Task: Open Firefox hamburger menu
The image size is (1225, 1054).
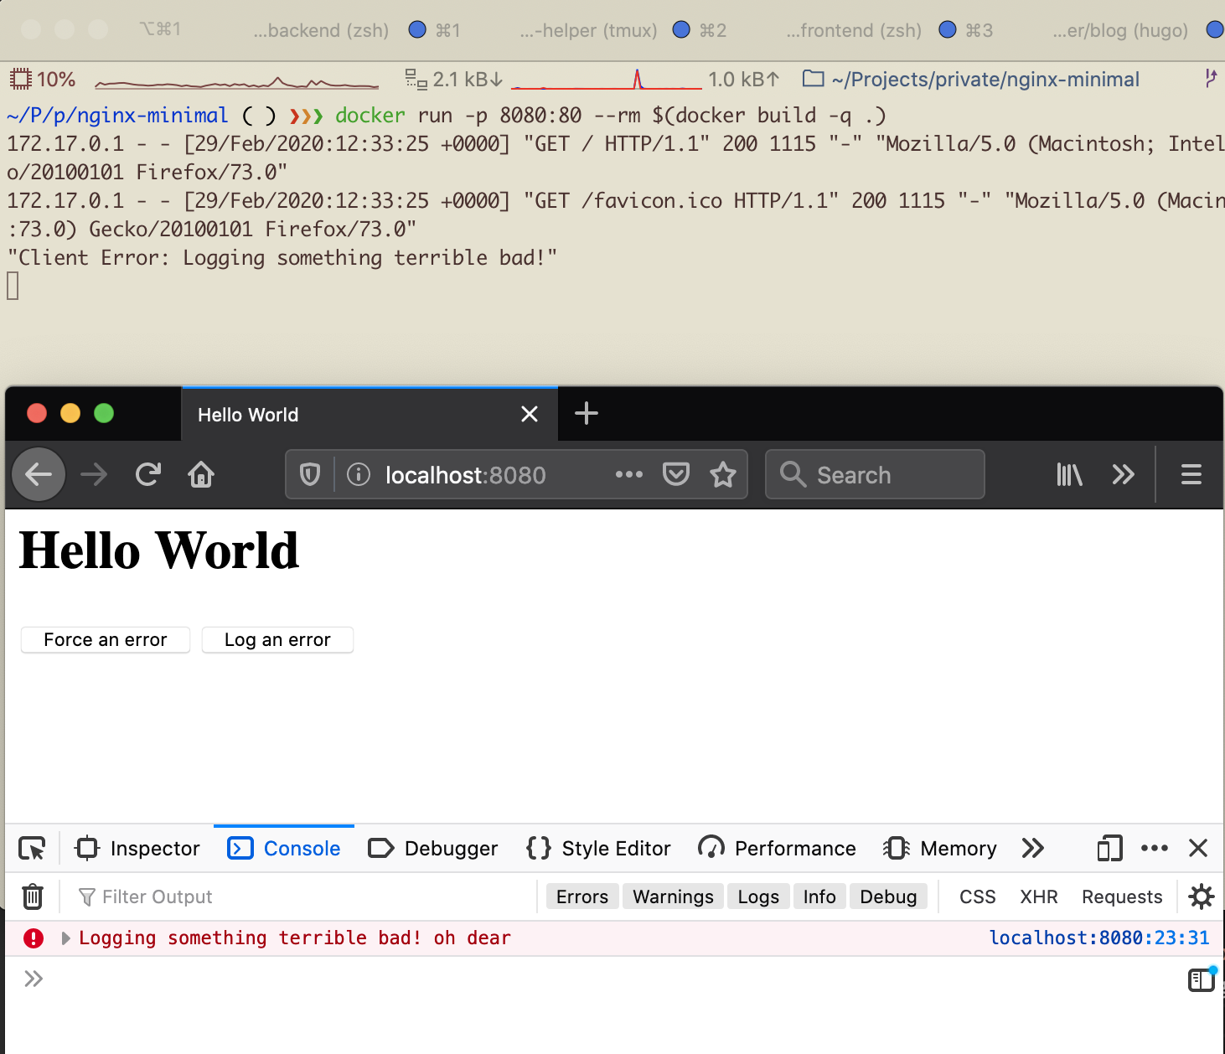Action: click(1191, 475)
